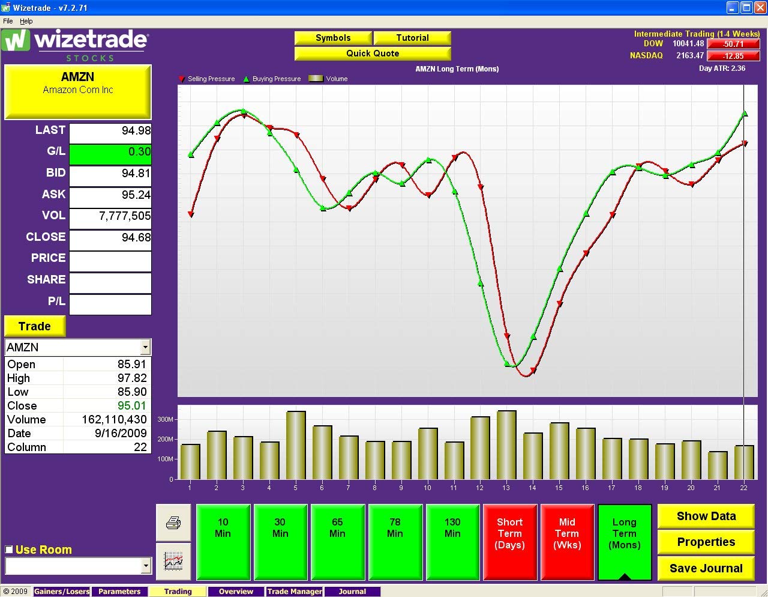The height and width of the screenshot is (597, 768).
Task: Open the chart view icon button
Action: [173, 562]
